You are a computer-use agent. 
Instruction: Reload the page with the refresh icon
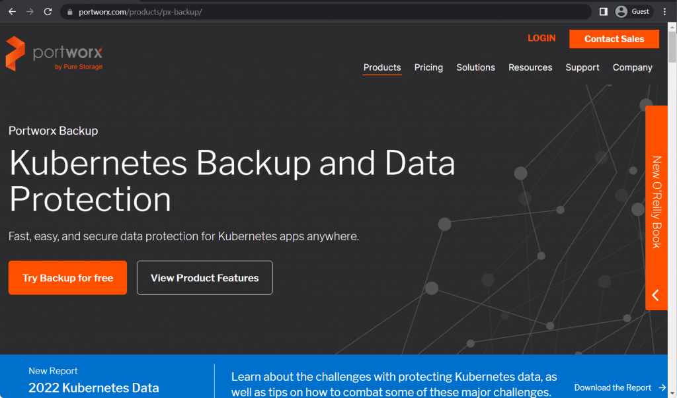(x=48, y=12)
